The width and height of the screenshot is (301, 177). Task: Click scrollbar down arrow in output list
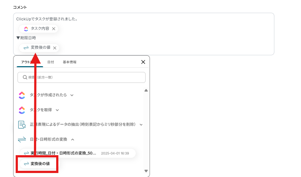tap(146, 171)
